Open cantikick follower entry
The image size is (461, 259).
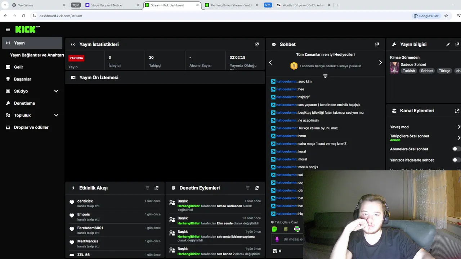point(115,203)
